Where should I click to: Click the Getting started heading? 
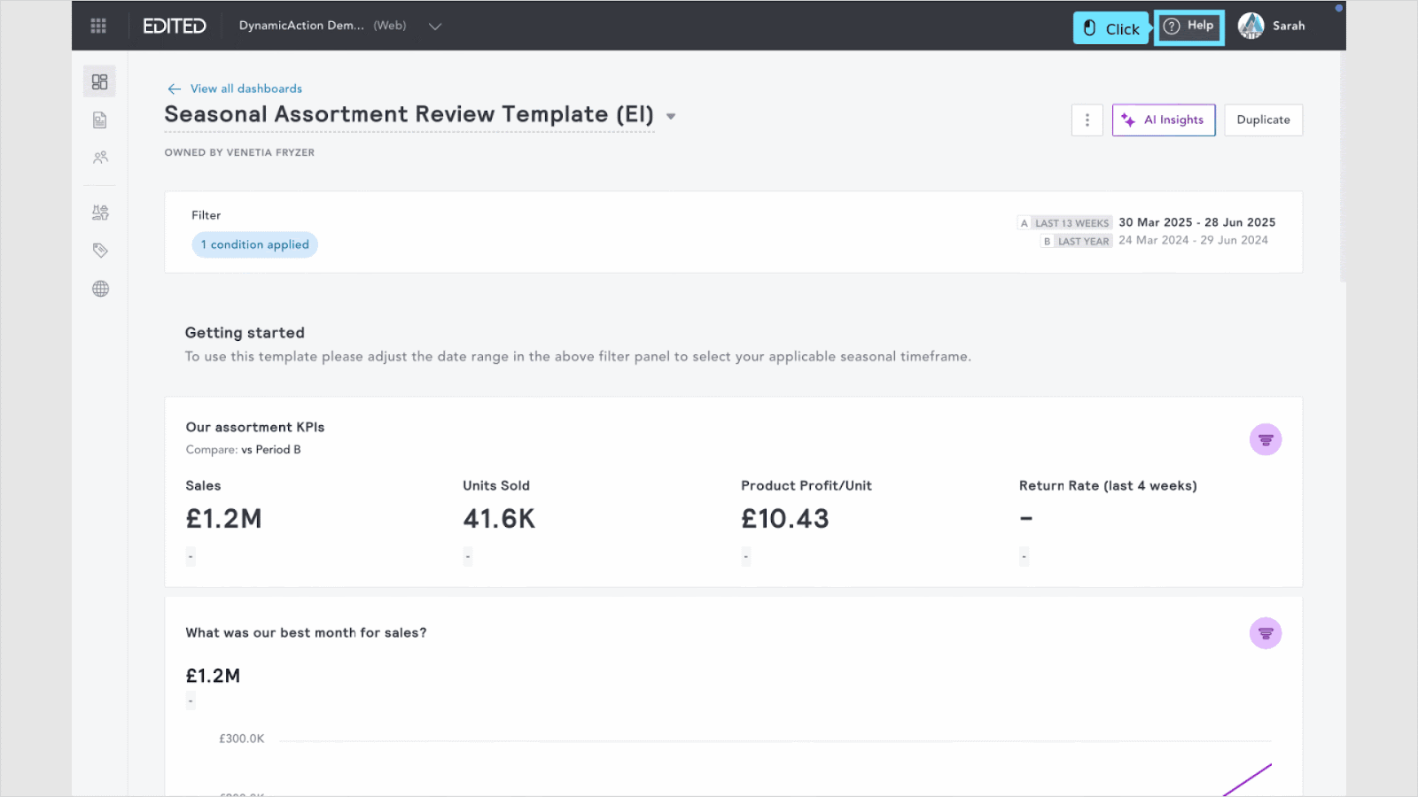click(245, 333)
